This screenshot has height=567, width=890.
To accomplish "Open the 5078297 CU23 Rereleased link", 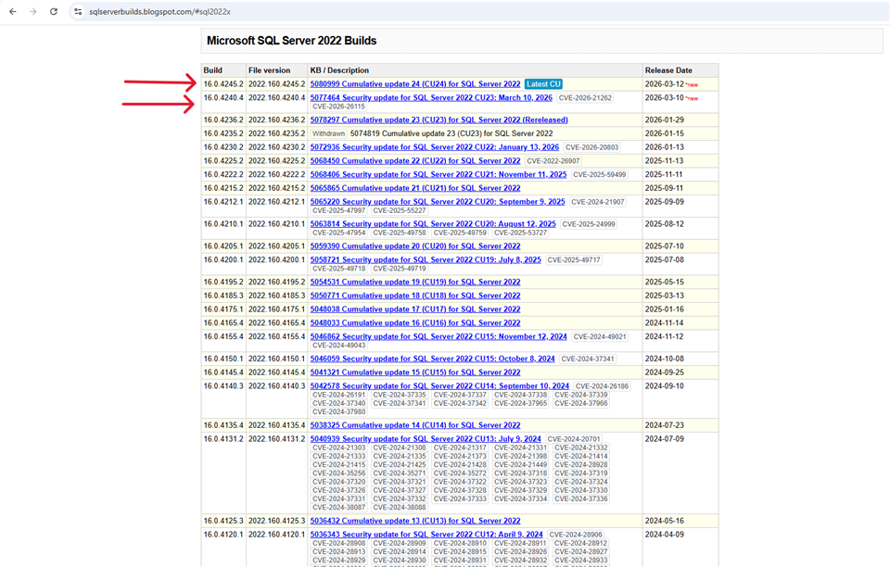I will (439, 120).
